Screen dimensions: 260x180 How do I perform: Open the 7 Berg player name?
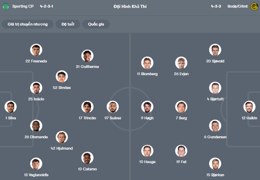pyautogui.click(x=181, y=118)
